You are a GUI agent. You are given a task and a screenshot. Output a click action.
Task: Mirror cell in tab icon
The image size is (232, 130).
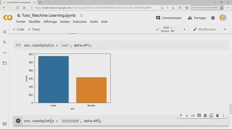211,116
